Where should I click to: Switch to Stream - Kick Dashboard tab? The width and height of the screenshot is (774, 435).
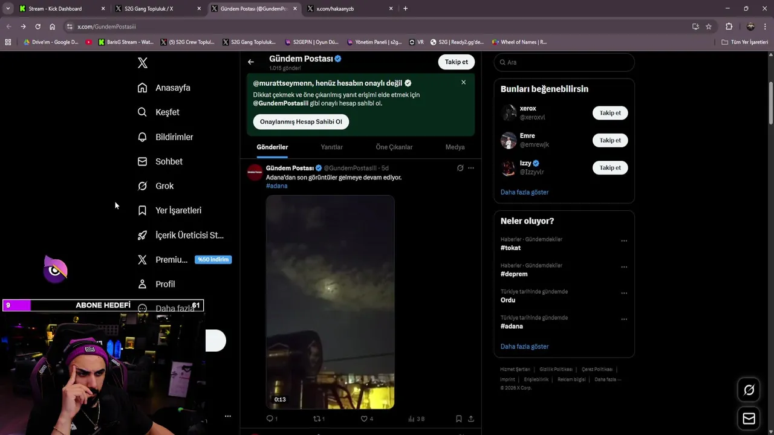[62, 8]
